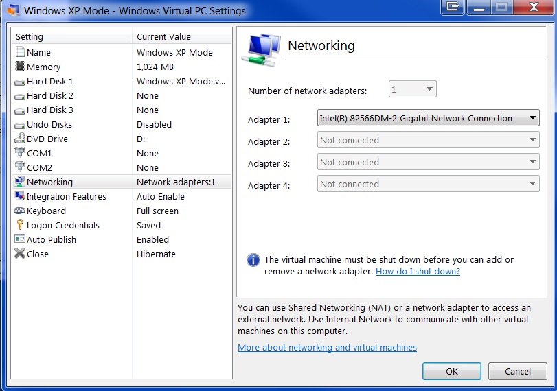
Task: Open the Adapter 3 dropdown
Action: coord(428,162)
